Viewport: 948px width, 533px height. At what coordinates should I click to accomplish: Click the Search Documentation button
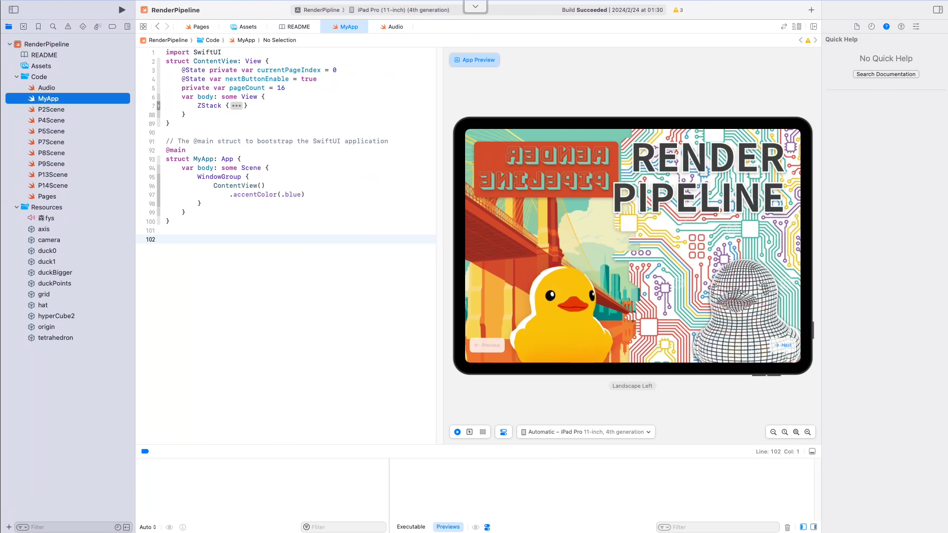886,74
